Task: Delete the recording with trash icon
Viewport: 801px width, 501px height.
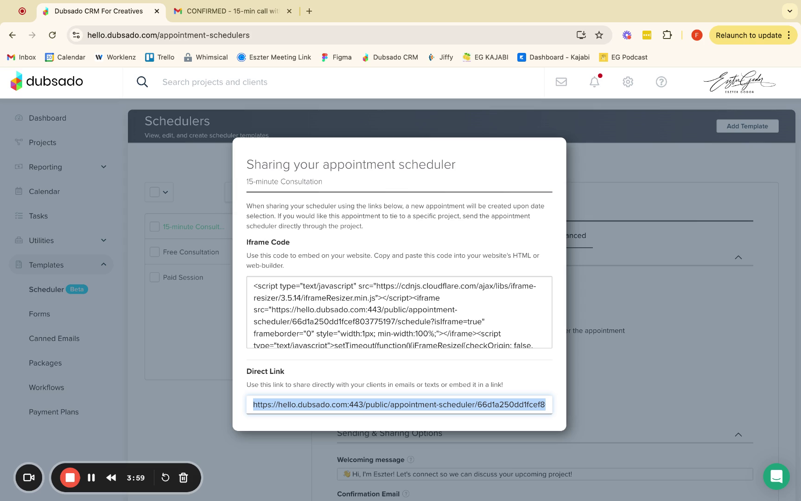Action: [184, 477]
